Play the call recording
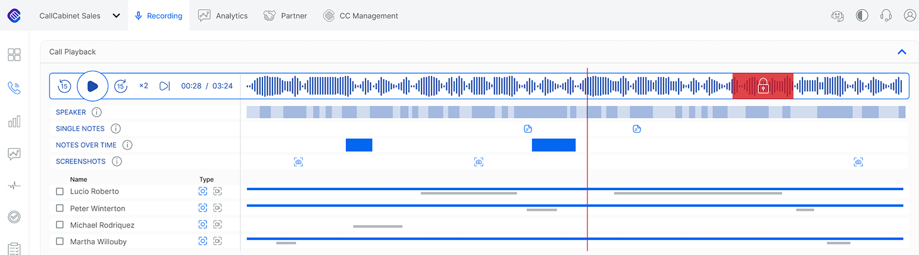The width and height of the screenshot is (919, 255). click(92, 86)
